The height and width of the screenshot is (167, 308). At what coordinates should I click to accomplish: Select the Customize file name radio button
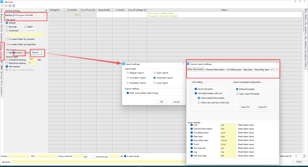point(7,31)
